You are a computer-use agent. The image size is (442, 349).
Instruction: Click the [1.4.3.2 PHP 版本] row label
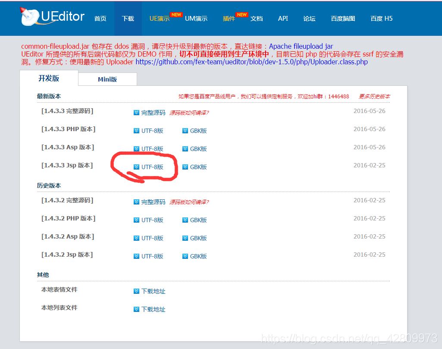[x=69, y=218]
